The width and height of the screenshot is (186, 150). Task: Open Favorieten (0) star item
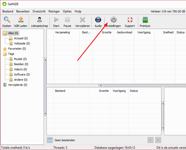pyautogui.click(x=14, y=49)
